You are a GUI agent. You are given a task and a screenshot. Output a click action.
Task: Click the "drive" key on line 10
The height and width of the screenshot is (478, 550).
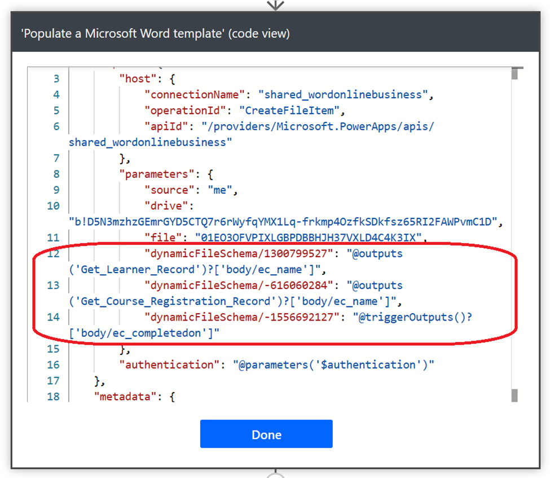point(166,206)
